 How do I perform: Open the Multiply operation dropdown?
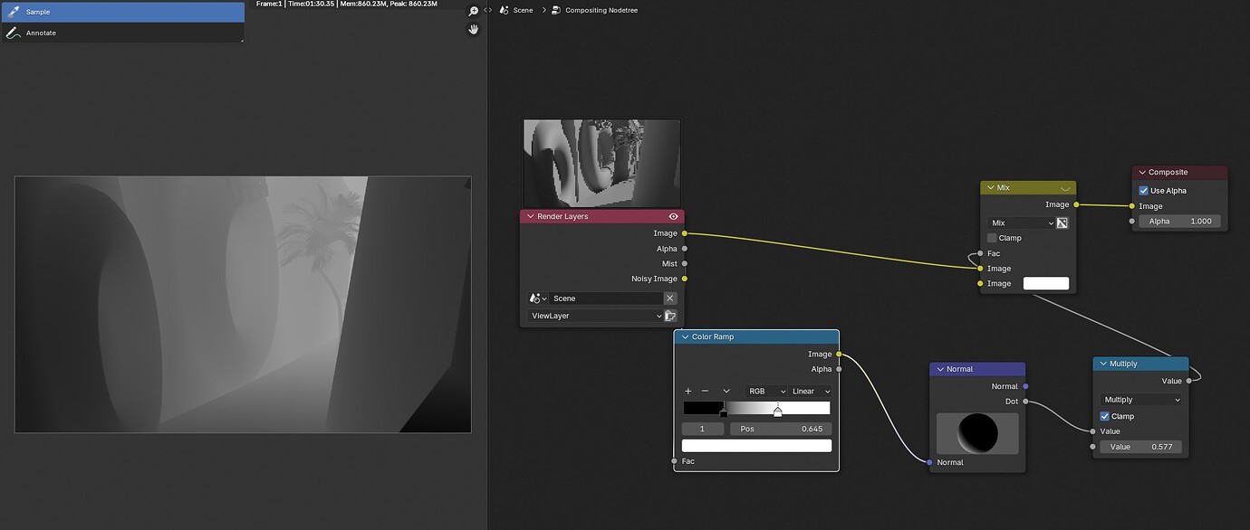pyautogui.click(x=1141, y=400)
